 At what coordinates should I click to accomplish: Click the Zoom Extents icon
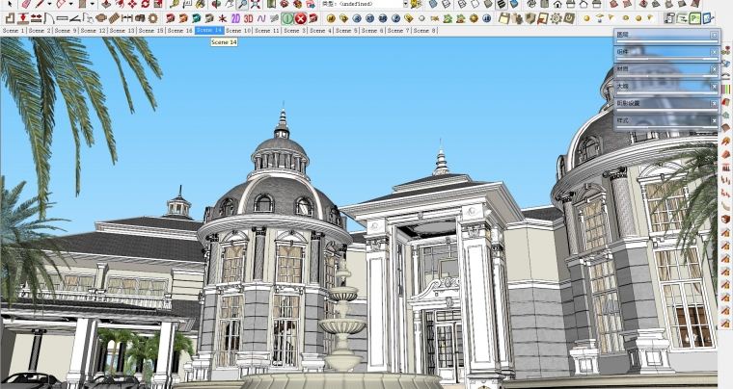(x=256, y=5)
